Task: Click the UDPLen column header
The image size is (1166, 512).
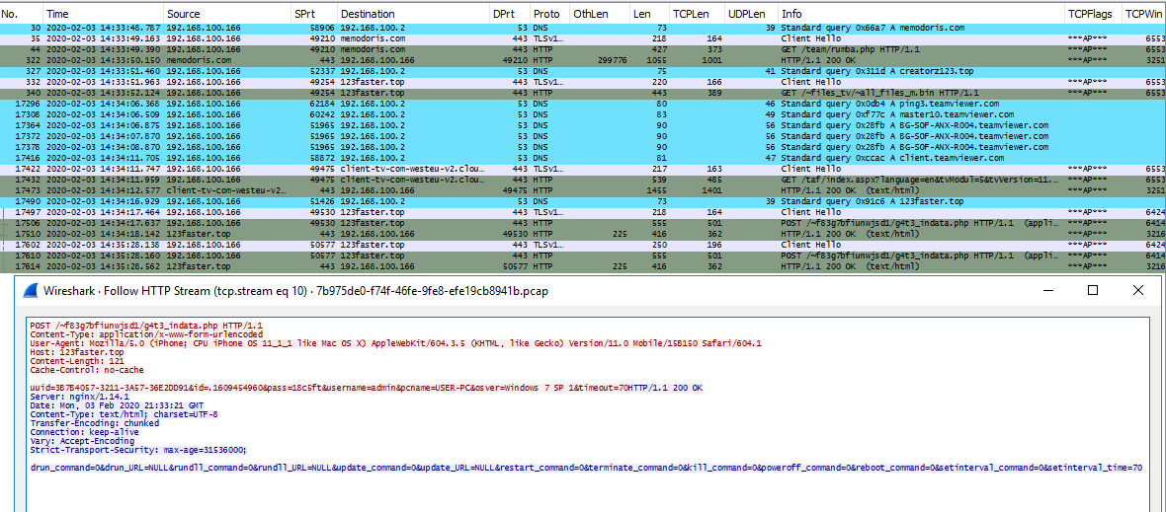Action: [751, 14]
